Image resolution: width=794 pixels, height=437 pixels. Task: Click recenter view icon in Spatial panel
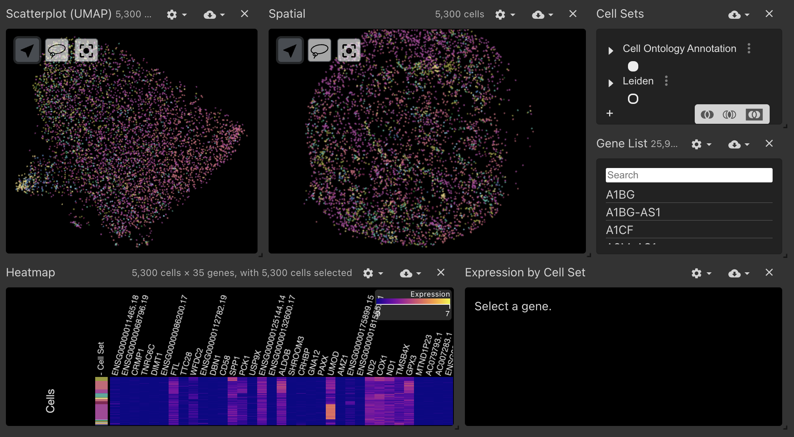[349, 50]
